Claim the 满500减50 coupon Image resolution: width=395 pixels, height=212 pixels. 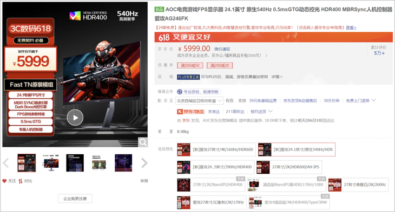pos(190,66)
